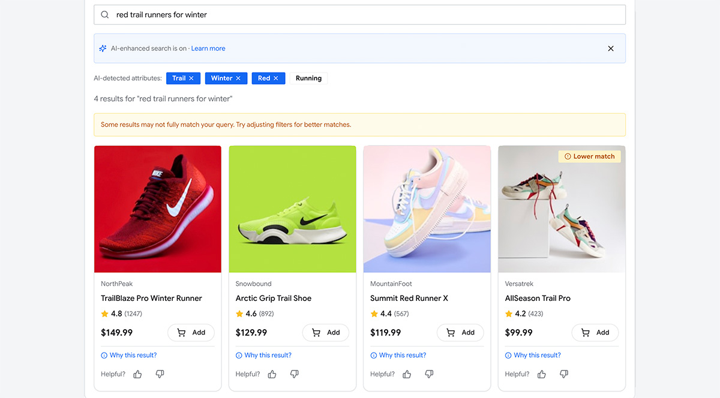Dismiss the AI-enhanced search banner

click(x=611, y=48)
